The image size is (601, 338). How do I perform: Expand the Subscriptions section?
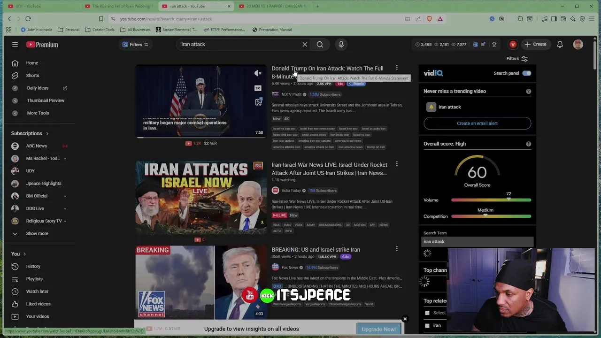pos(30,133)
